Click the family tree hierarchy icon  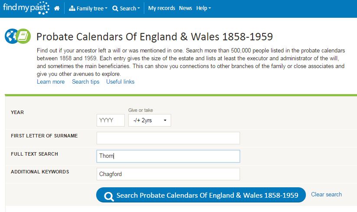point(72,8)
